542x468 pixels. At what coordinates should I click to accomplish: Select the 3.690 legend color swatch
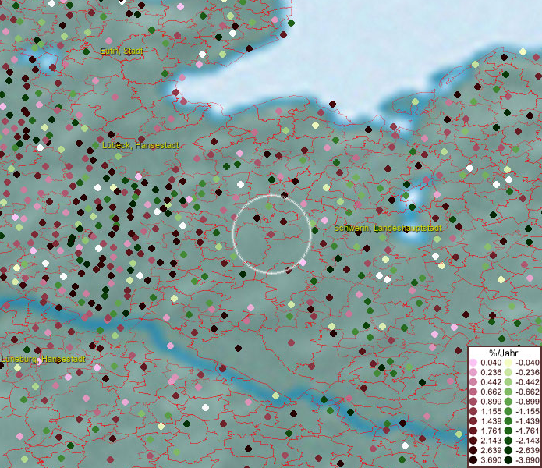click(473, 460)
